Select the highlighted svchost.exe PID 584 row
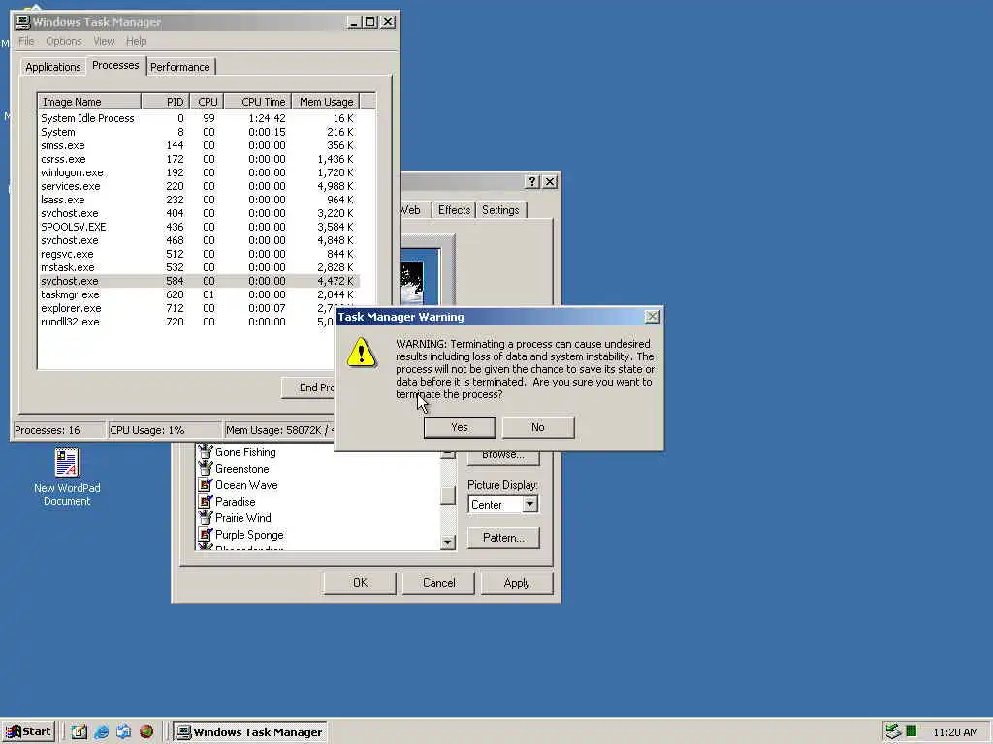 198,281
